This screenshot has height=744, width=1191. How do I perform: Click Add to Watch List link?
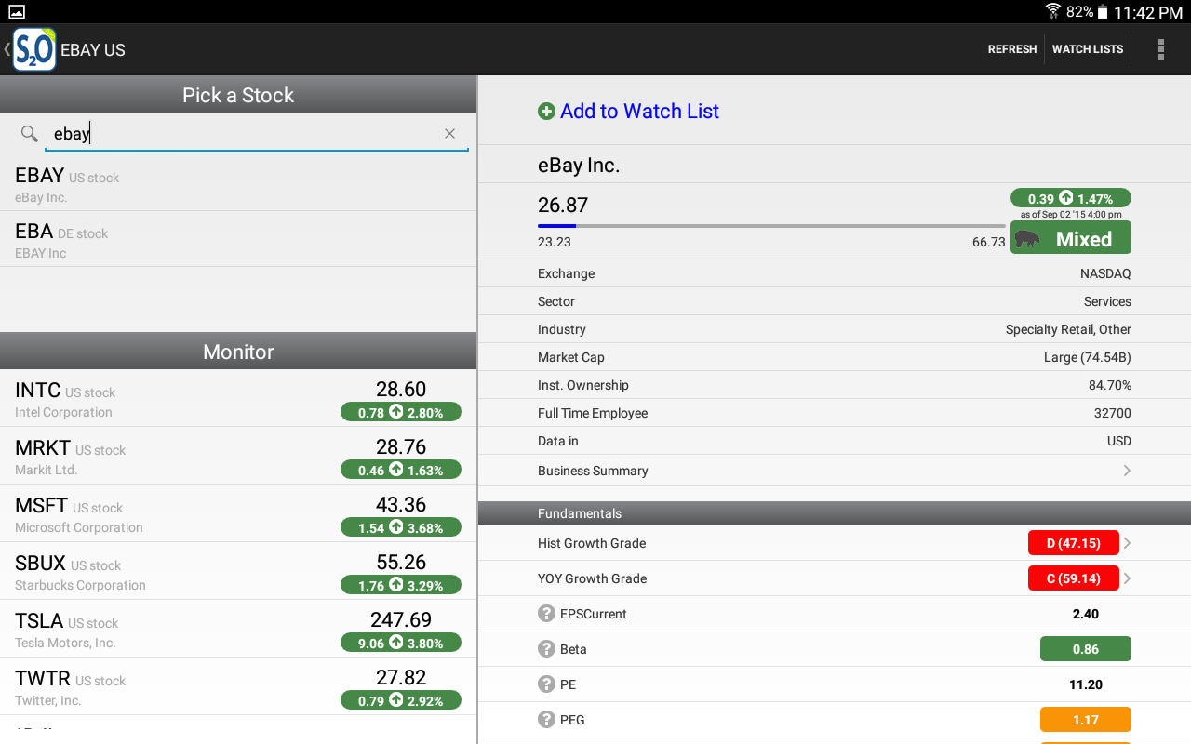coord(639,112)
